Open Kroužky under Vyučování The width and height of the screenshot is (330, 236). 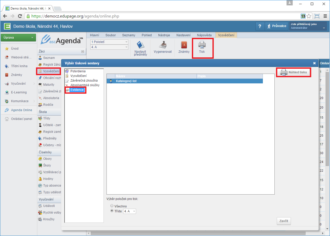tap(48, 219)
